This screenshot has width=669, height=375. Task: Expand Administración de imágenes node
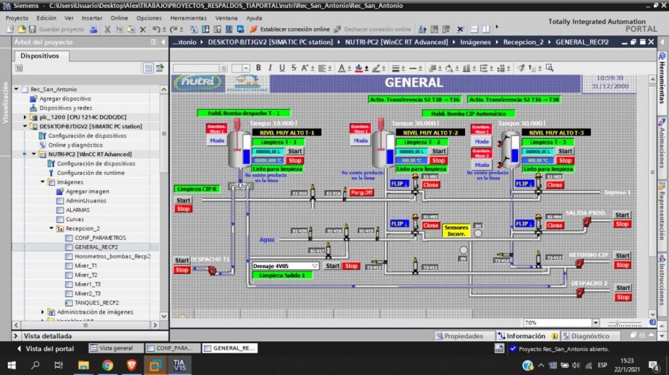click(x=42, y=312)
